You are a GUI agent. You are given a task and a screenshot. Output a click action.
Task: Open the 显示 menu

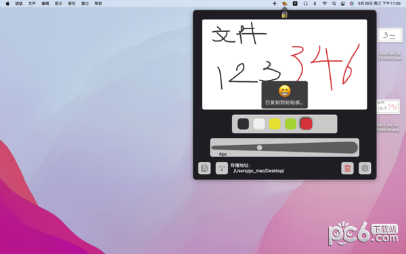coord(58,3)
